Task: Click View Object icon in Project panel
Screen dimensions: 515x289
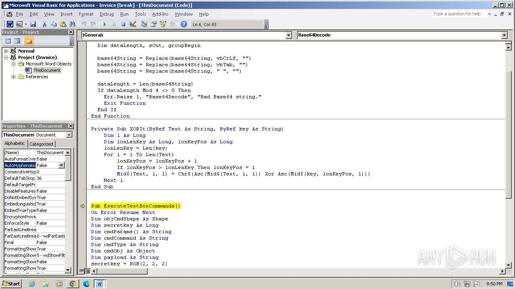Action: (x=17, y=41)
